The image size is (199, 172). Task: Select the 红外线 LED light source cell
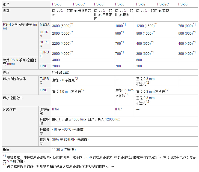[x=61, y=73]
